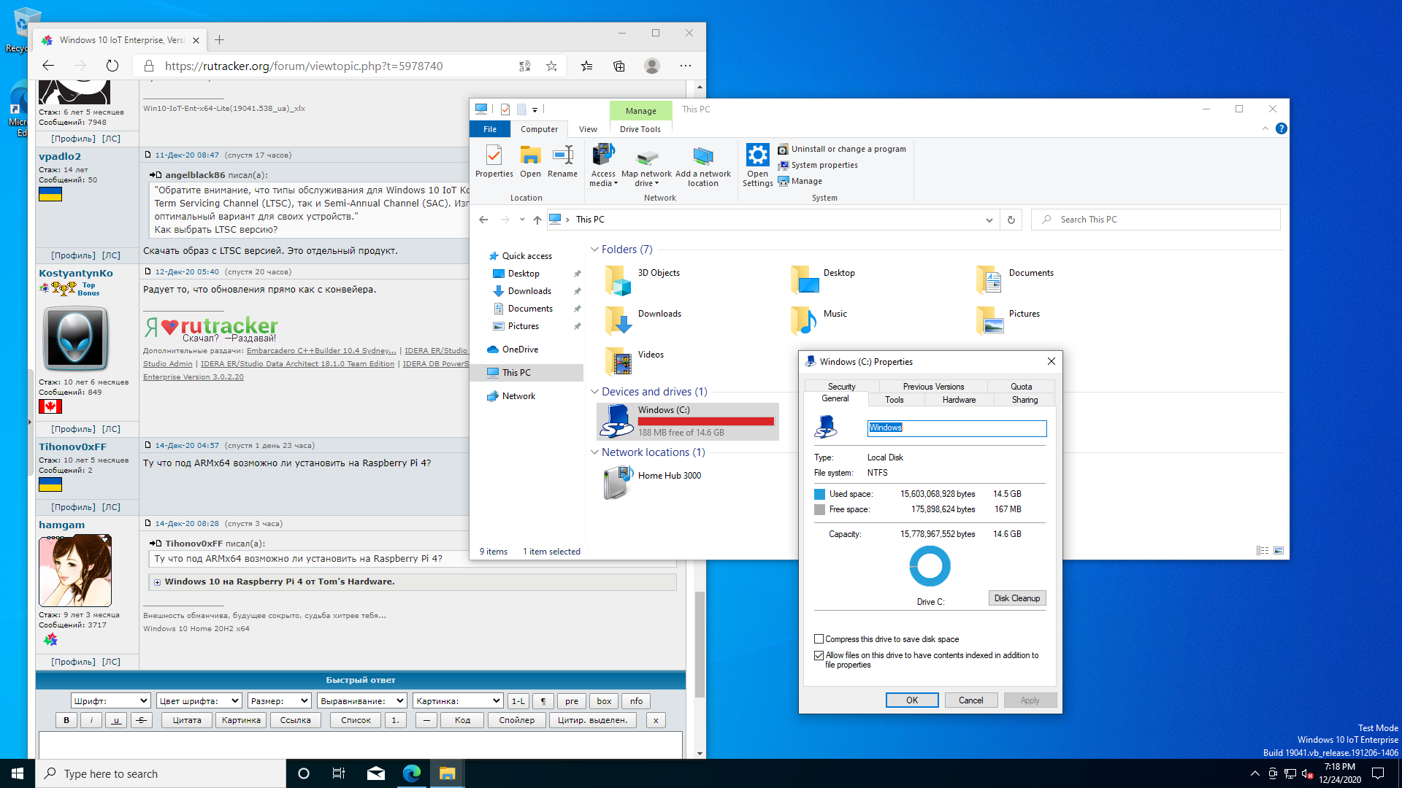The width and height of the screenshot is (1402, 788).
Task: Open the Videos folder
Action: pyautogui.click(x=634, y=362)
